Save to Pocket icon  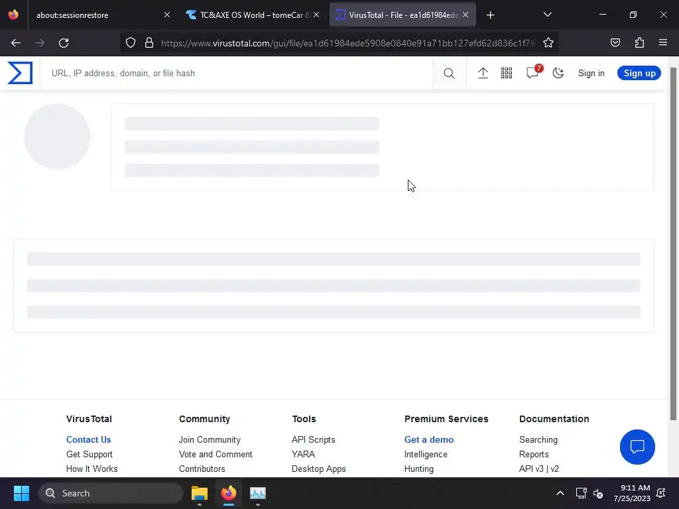point(615,43)
